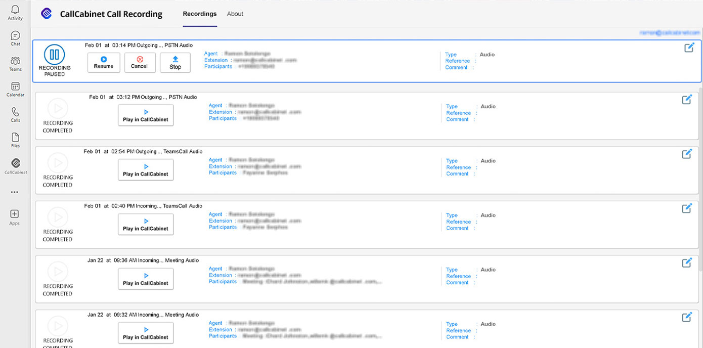This screenshot has height=348, width=703.
Task: Edit details of 03:12 PM recording
Action: click(x=687, y=100)
